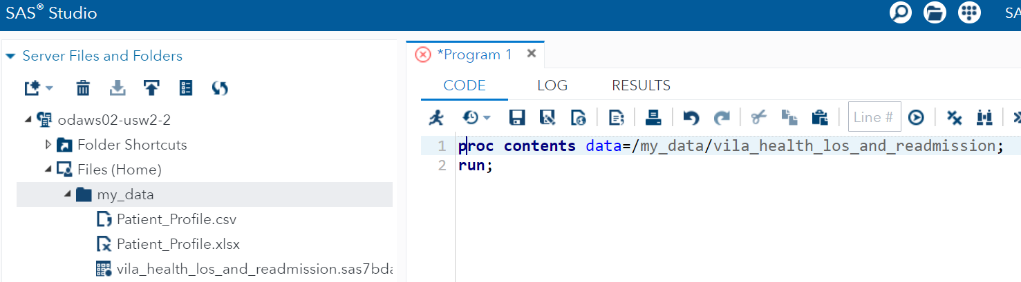The image size is (1021, 282).
Task: Open the applications grid icon in the header
Action: tap(969, 13)
